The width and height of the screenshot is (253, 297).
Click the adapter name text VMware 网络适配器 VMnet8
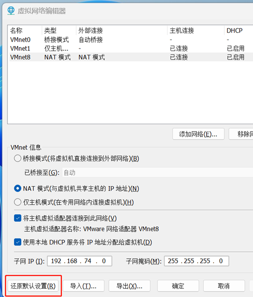tap(121, 229)
